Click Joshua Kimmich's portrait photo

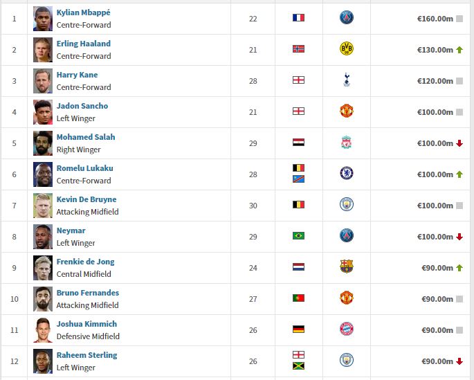pos(43,330)
